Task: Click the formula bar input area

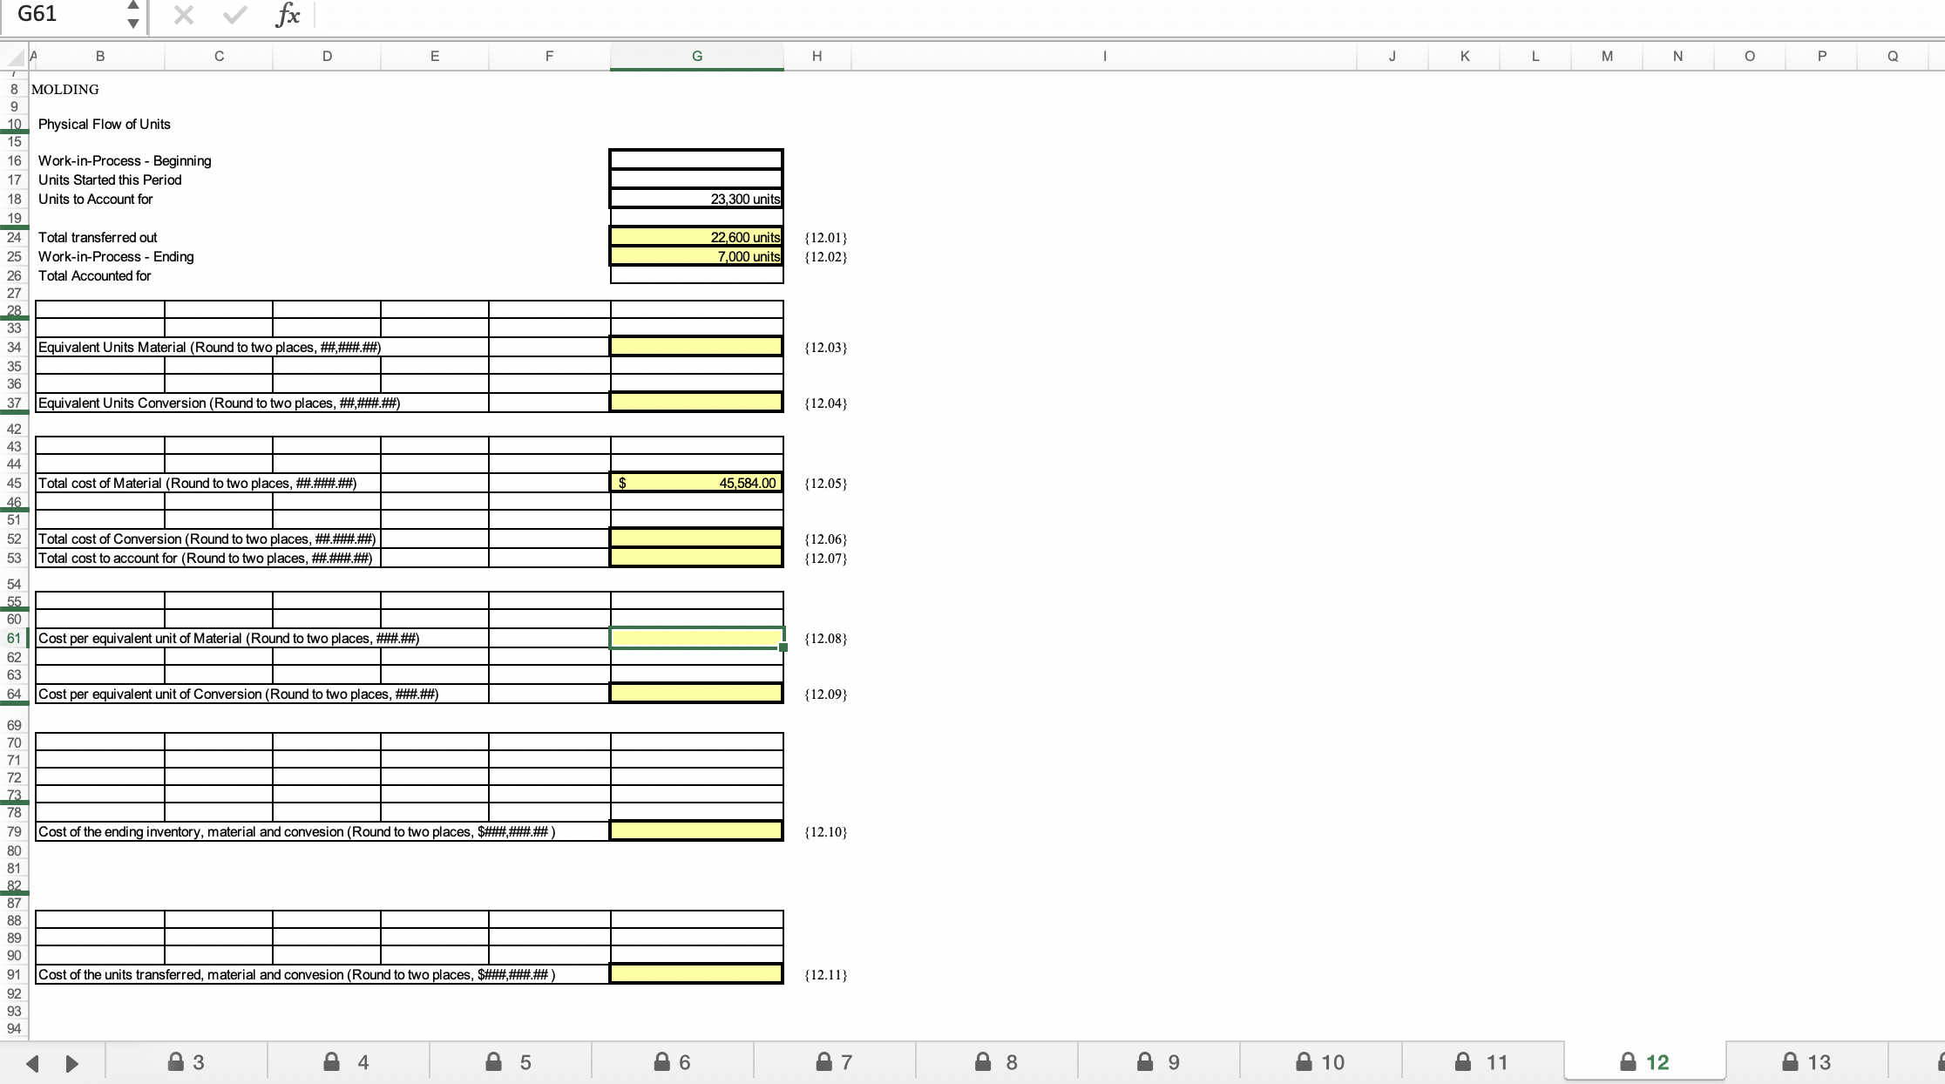Action: pos(1128,15)
